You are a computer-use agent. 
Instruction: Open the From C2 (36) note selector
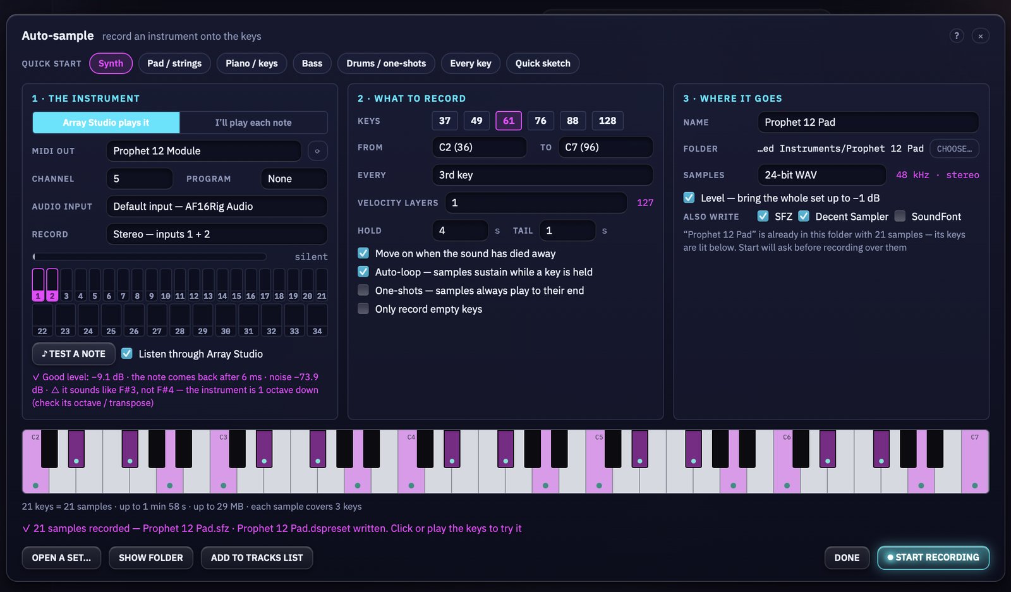(479, 147)
